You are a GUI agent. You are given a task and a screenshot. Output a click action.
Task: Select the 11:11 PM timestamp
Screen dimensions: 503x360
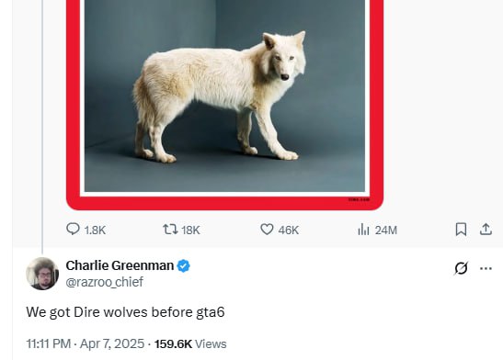[49, 344]
